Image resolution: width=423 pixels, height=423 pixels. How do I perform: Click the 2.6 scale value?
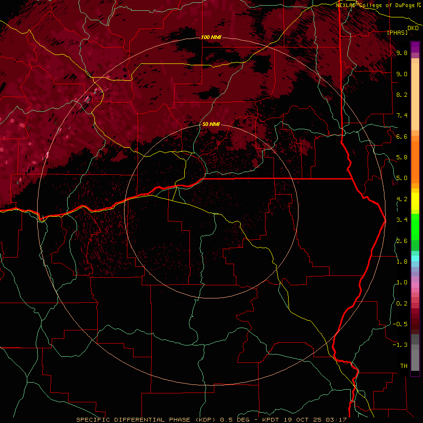coord(402,241)
